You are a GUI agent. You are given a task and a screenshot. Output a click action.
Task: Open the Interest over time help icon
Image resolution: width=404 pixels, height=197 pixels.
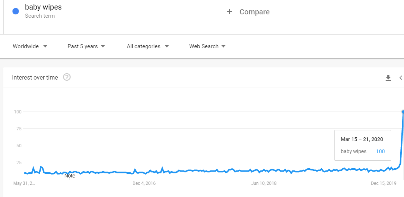click(67, 77)
